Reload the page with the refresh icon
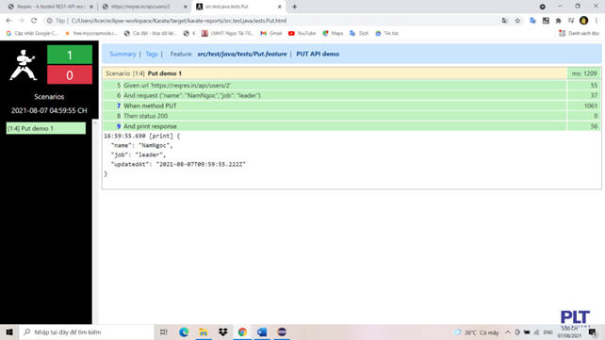The width and height of the screenshot is (605, 340). pyautogui.click(x=34, y=21)
